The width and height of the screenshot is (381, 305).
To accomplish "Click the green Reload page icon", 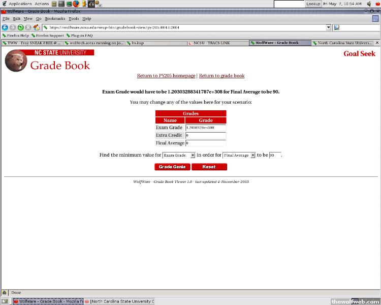I will pyautogui.click(x=21, y=27).
